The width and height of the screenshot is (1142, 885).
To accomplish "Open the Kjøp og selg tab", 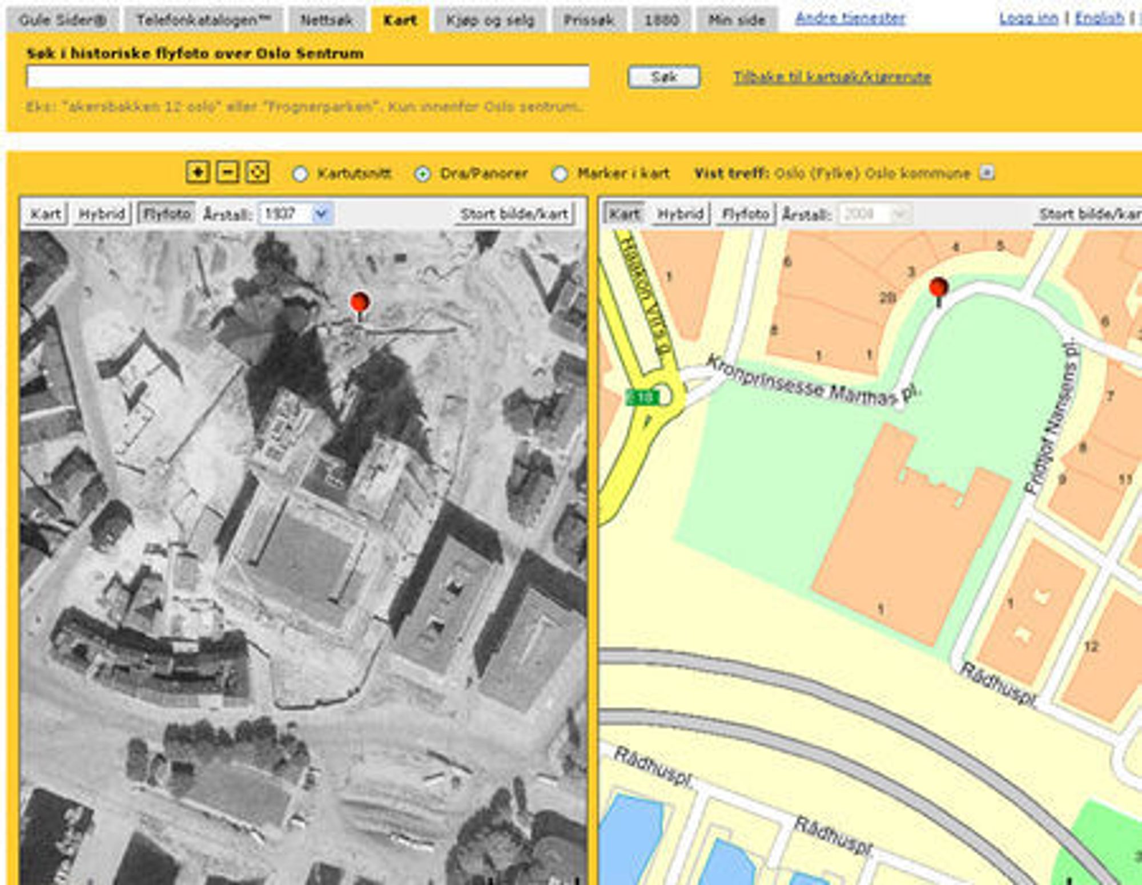I will click(x=490, y=21).
